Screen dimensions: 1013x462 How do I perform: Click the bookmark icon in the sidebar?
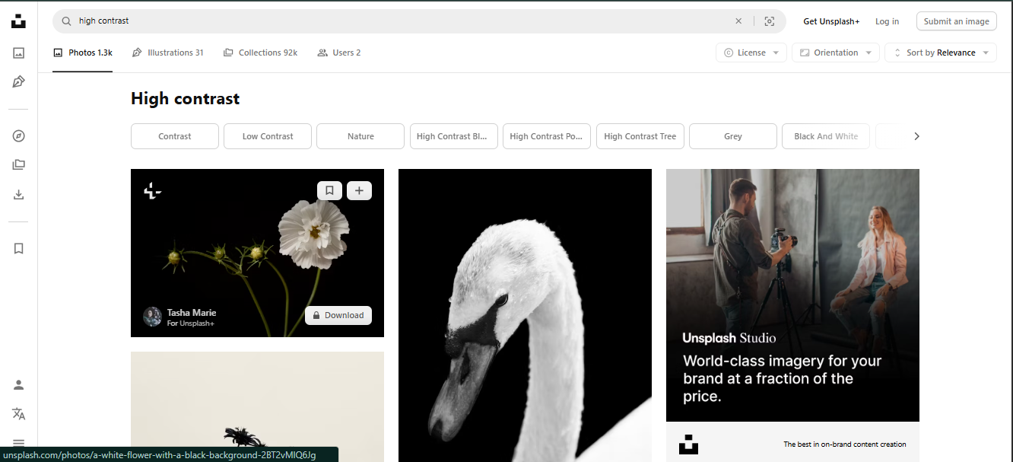point(18,248)
